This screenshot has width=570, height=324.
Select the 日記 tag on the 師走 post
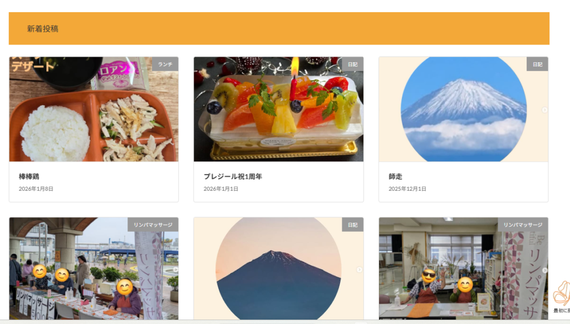click(537, 64)
